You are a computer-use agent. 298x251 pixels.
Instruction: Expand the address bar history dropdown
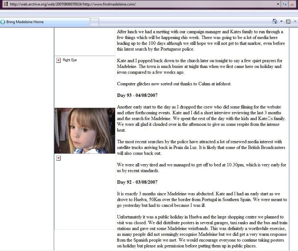click(x=278, y=4)
